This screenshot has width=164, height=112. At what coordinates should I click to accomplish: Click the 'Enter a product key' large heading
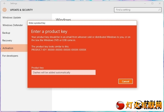tap(49, 32)
